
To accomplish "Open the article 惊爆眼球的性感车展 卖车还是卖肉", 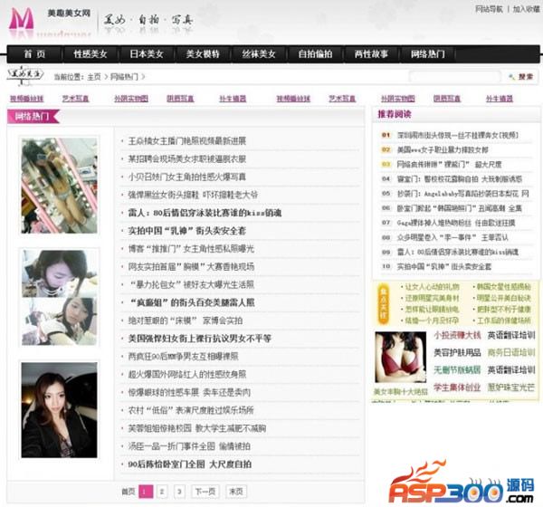I will (x=189, y=393).
